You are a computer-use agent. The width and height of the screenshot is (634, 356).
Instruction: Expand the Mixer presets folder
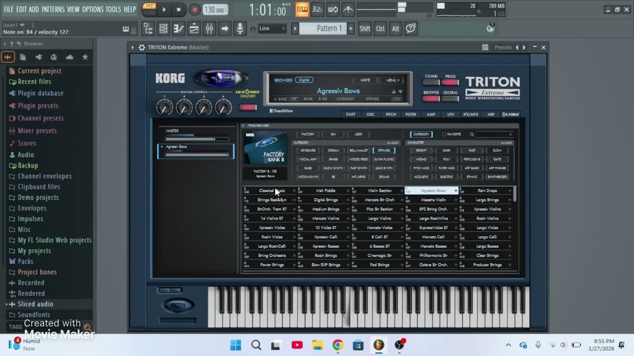(37, 131)
